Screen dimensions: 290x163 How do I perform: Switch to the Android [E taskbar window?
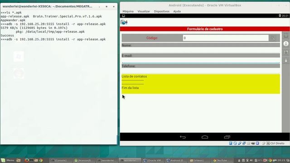pos(176,160)
